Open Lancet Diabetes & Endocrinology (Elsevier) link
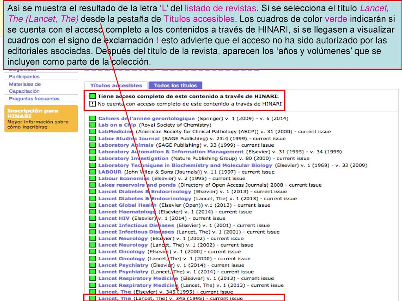 tap(144, 192)
